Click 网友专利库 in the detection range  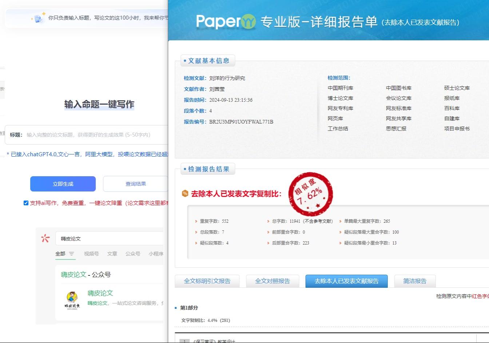click(x=340, y=108)
